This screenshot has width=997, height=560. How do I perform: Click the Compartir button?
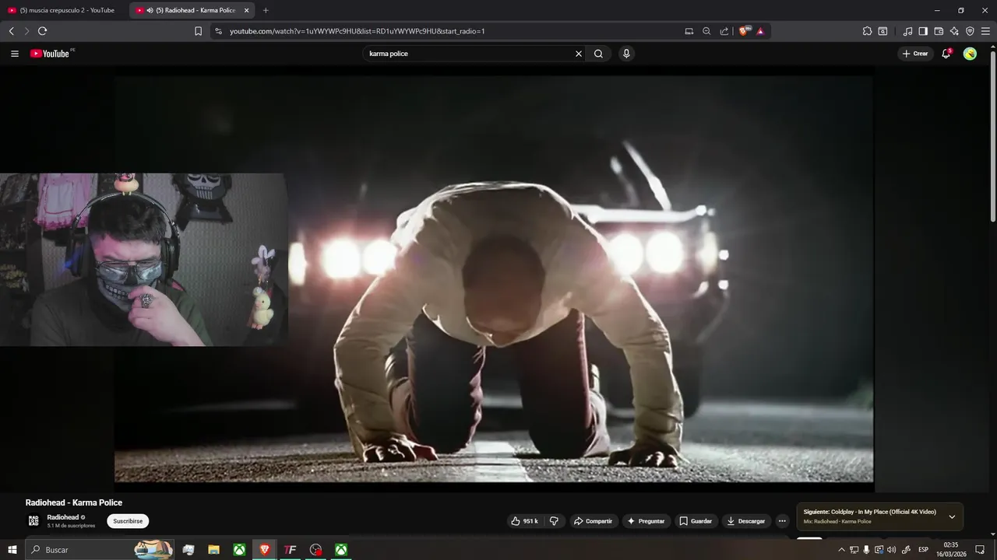click(593, 521)
